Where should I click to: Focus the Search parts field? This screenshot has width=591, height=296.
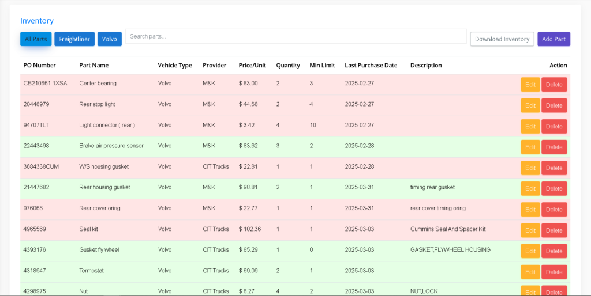click(x=296, y=36)
